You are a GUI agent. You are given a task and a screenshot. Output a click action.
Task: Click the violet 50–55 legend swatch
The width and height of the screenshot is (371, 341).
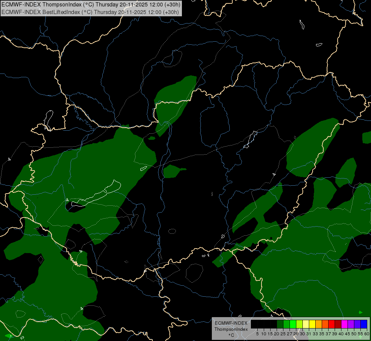tap(357, 324)
